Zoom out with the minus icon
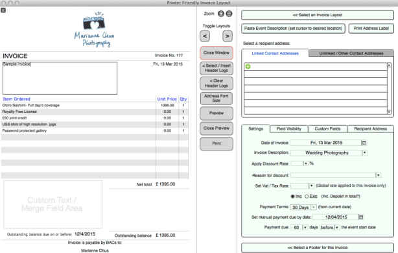The width and height of the screenshot is (398, 253). coord(229,14)
